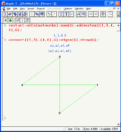Open the Insert menu
Viewport: 121px width, 132px height.
tap(31, 9)
